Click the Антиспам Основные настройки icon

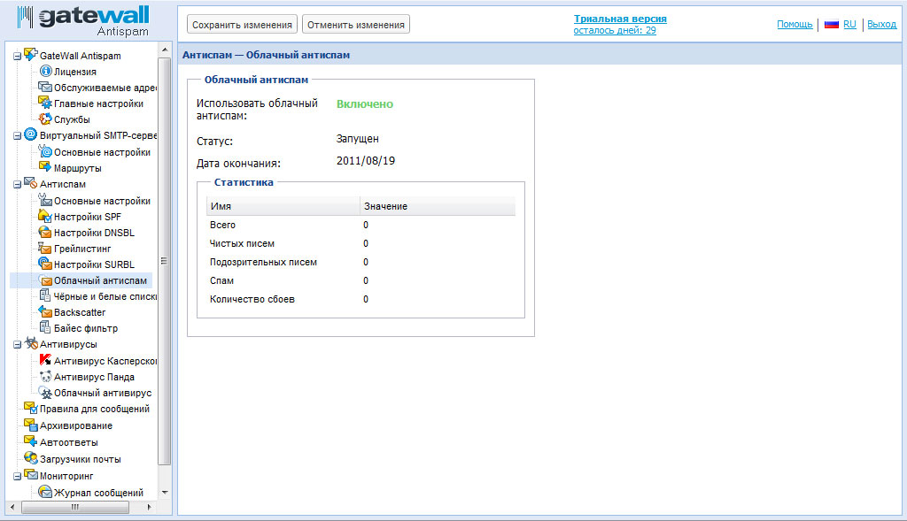(x=45, y=200)
